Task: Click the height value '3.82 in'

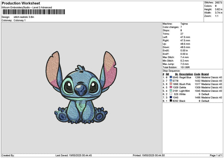Action: pos(218,9)
